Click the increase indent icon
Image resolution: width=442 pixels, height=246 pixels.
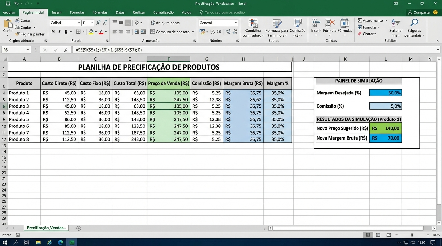144,32
